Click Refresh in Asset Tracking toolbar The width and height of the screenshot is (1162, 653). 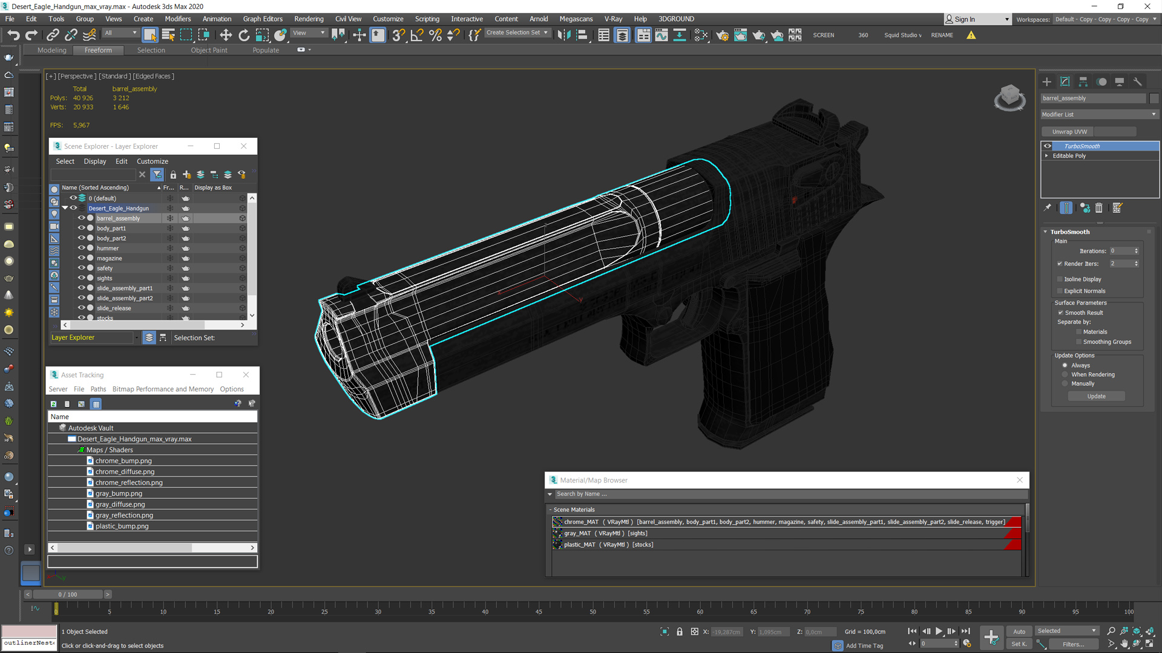tap(53, 404)
